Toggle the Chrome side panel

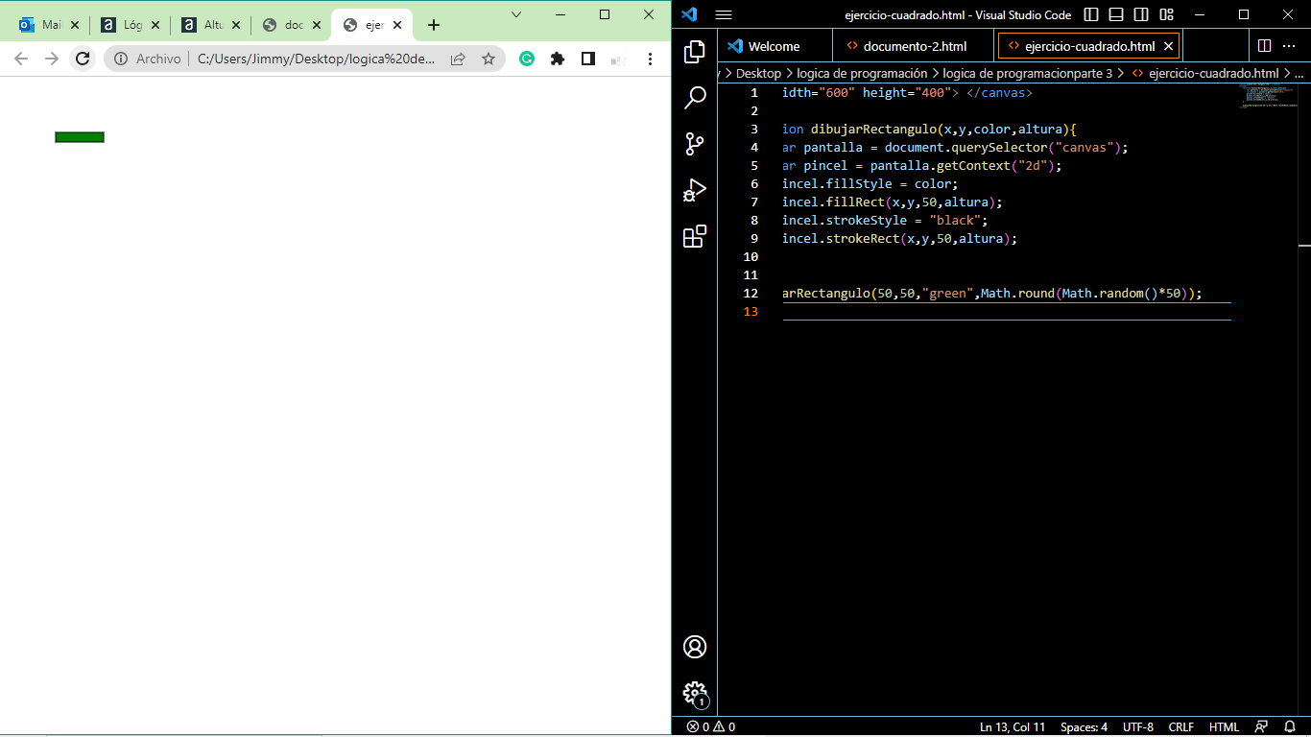(x=588, y=59)
